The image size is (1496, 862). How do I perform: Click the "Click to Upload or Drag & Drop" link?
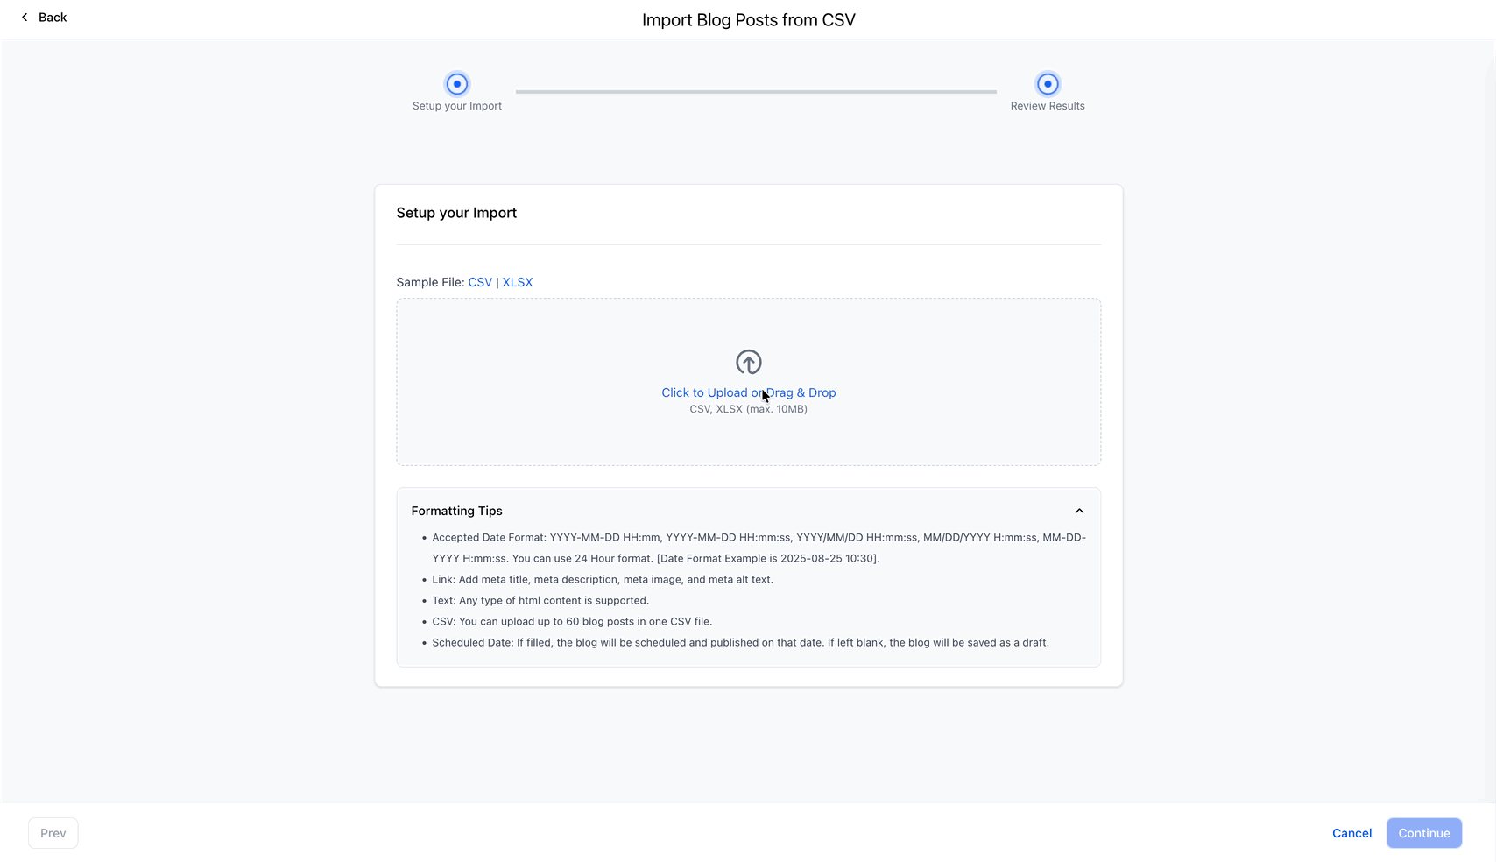(711, 392)
